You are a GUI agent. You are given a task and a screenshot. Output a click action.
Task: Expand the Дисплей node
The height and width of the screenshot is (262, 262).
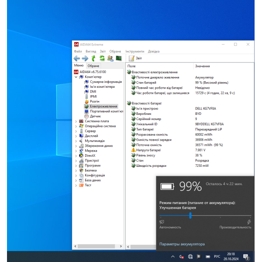click(76, 136)
